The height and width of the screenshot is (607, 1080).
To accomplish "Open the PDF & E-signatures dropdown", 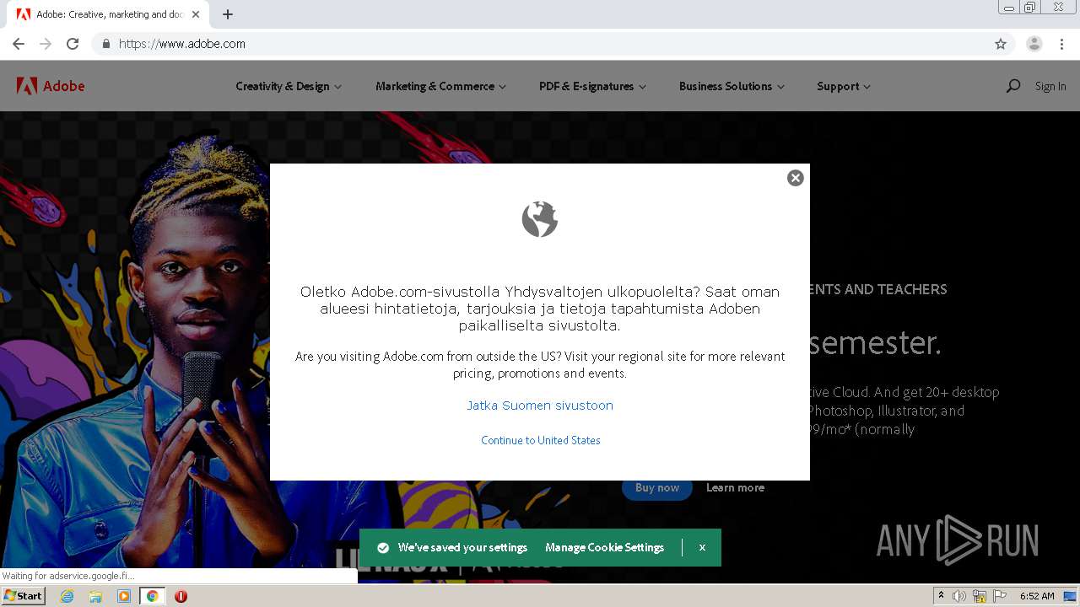I will pos(592,86).
